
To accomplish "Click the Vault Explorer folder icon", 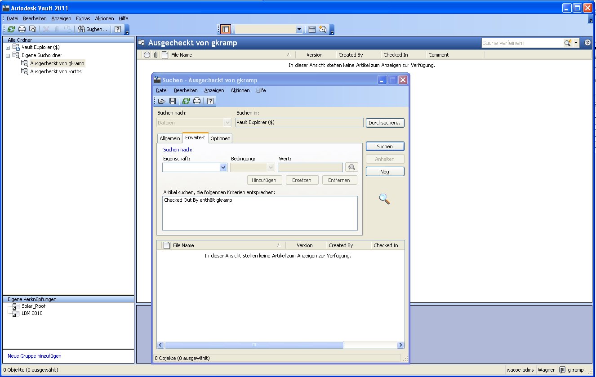I will pyautogui.click(x=16, y=47).
